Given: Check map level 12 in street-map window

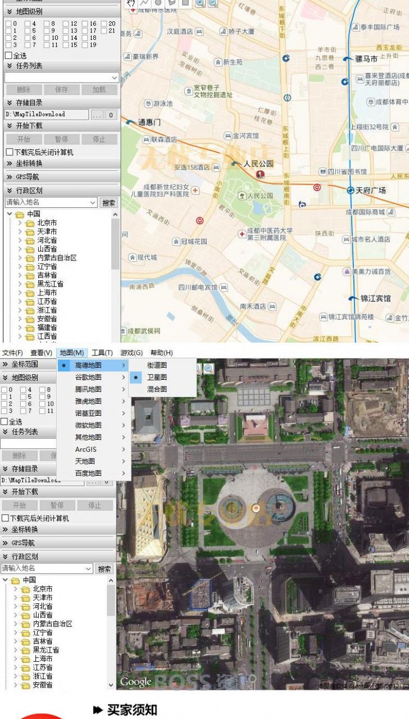Looking at the screenshot, I should 66,24.
